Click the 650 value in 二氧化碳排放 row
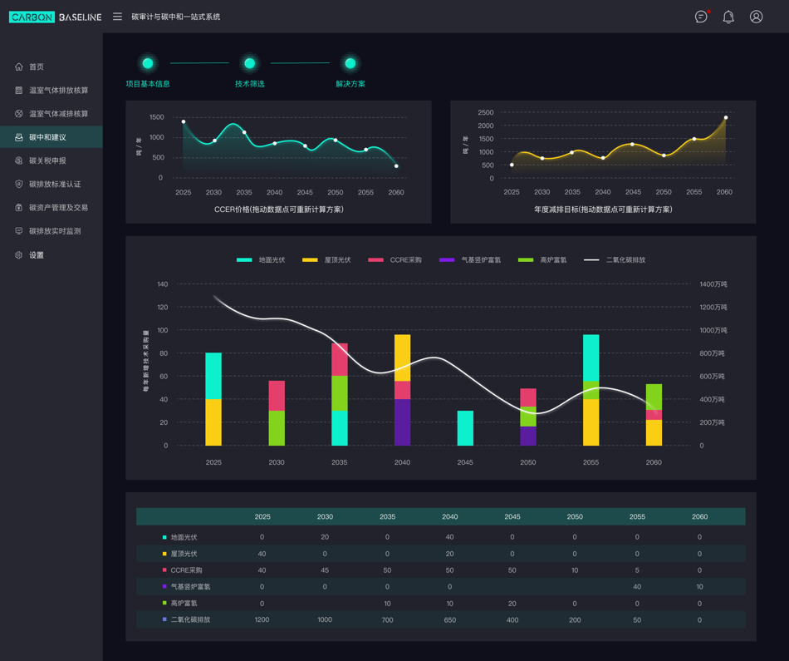The width and height of the screenshot is (789, 661). pyautogui.click(x=450, y=619)
